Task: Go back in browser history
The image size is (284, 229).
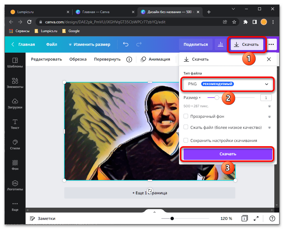Action: click(x=11, y=22)
